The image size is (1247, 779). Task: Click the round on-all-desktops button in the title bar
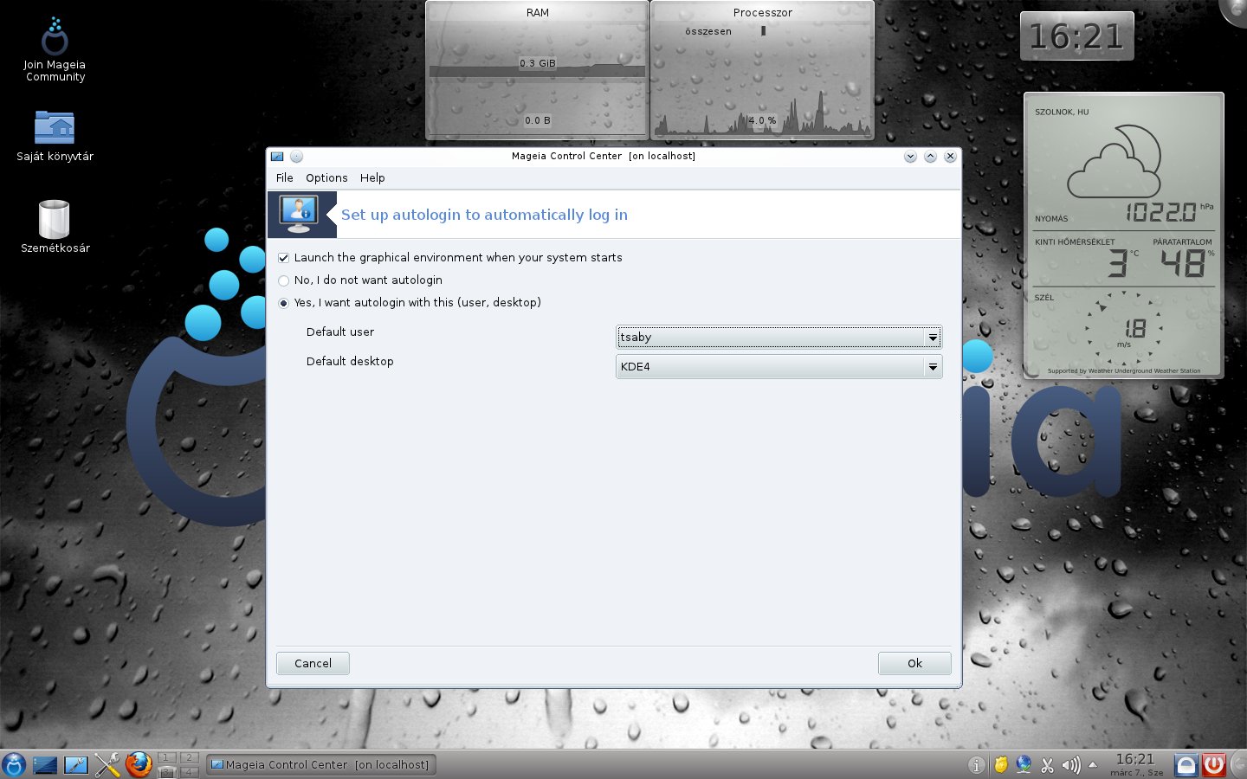(x=296, y=157)
